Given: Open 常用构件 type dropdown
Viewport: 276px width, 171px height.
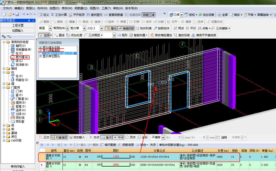Looking at the screenshot, I should click(67, 28).
